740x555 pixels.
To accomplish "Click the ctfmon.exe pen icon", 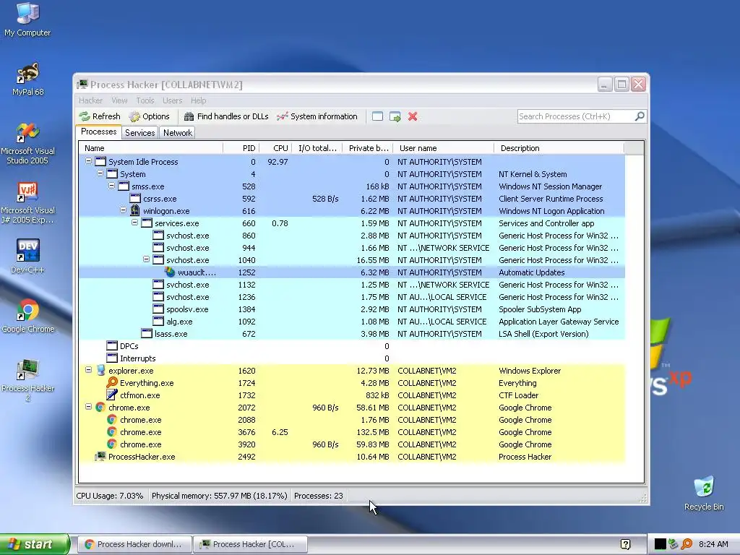I will 112,395.
